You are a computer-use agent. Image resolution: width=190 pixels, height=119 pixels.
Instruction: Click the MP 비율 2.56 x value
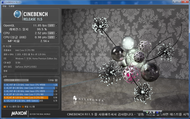(45, 41)
